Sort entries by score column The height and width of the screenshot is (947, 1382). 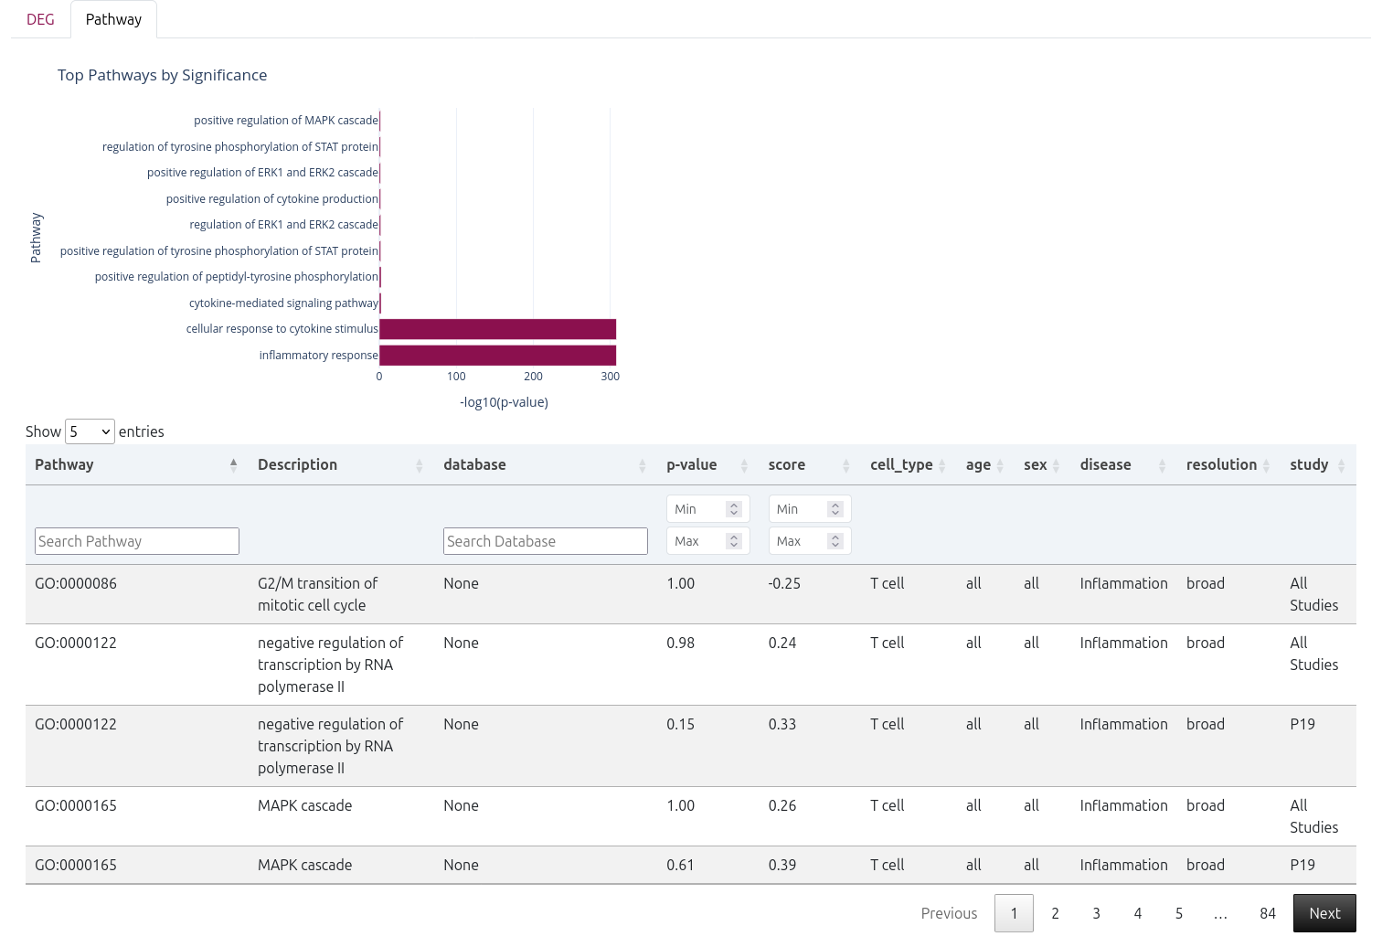[x=845, y=463]
